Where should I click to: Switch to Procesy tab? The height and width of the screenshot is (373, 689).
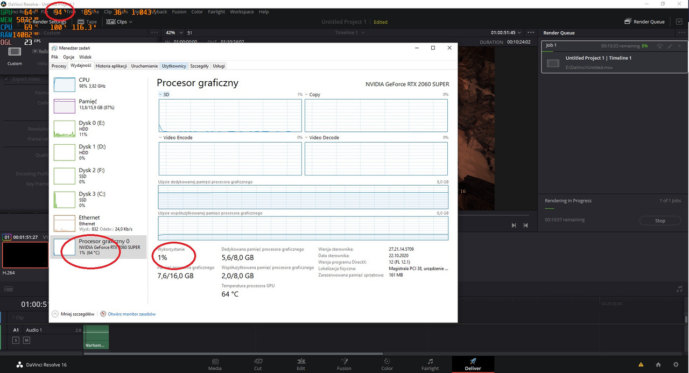coord(59,66)
